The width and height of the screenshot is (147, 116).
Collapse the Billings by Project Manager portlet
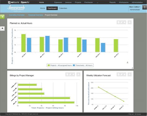[78, 74]
